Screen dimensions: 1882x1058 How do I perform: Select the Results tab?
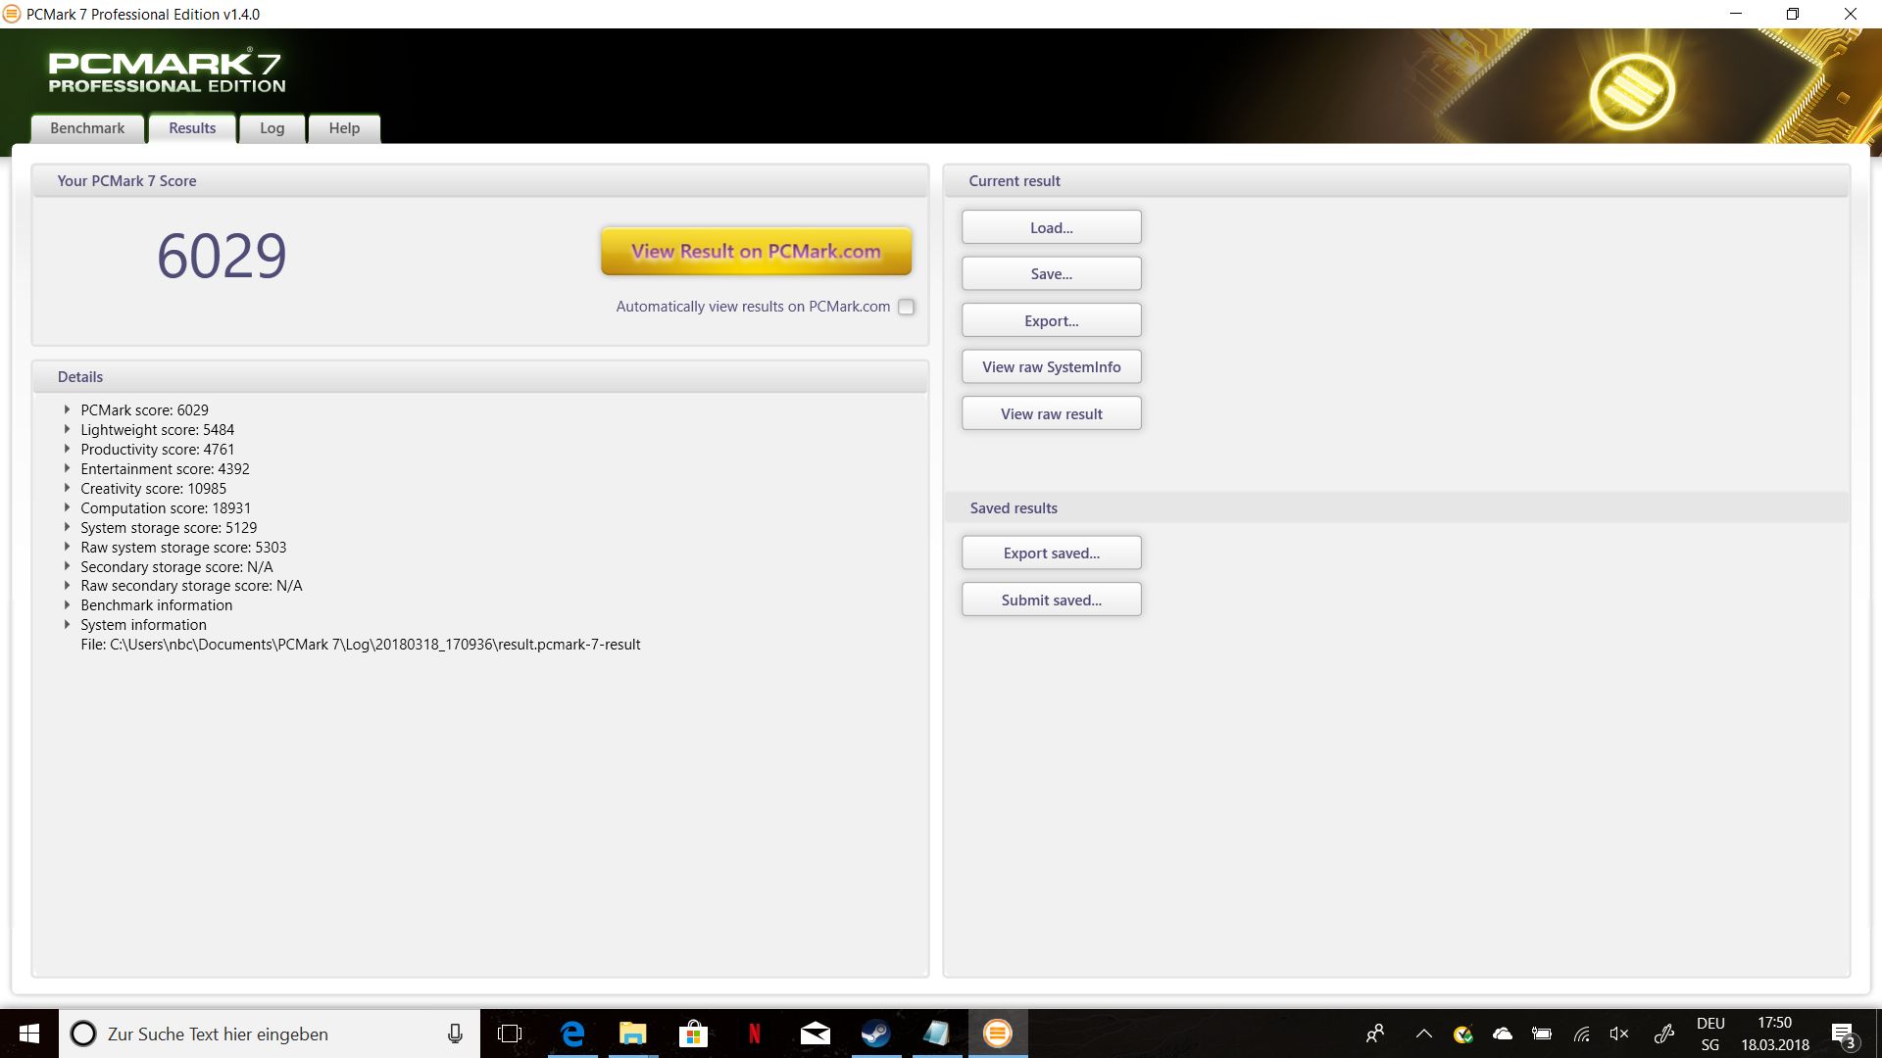click(192, 128)
